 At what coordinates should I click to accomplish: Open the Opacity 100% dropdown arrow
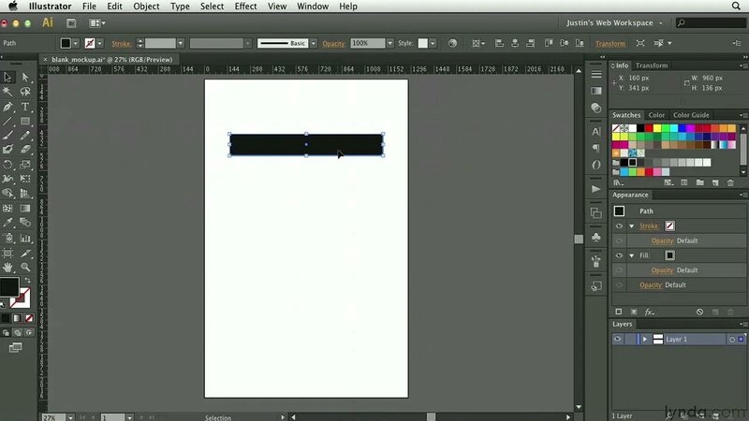click(x=390, y=43)
